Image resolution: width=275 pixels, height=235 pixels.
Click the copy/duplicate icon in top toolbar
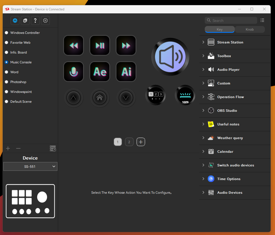pyautogui.click(x=25, y=20)
